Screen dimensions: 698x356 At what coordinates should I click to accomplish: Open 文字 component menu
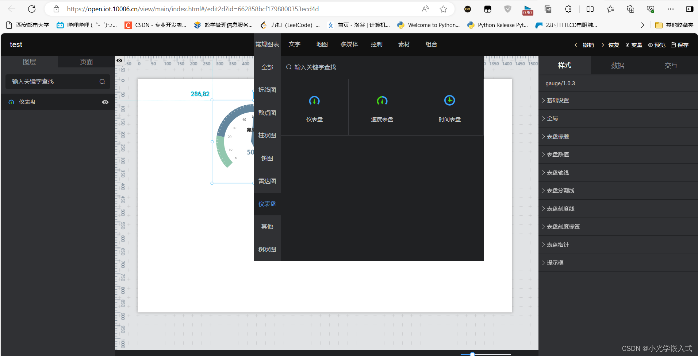coord(294,44)
